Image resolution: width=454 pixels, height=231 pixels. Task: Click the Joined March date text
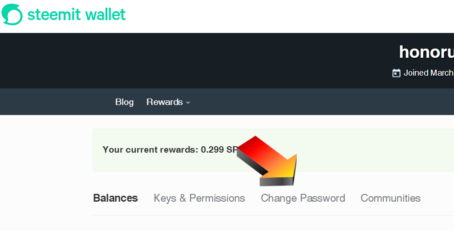pos(429,73)
